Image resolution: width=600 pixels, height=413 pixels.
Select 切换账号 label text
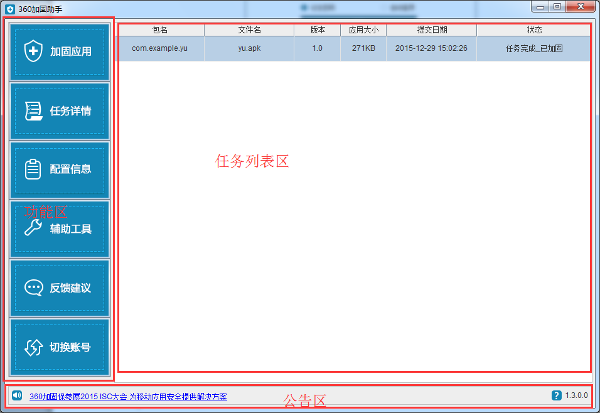(71, 347)
